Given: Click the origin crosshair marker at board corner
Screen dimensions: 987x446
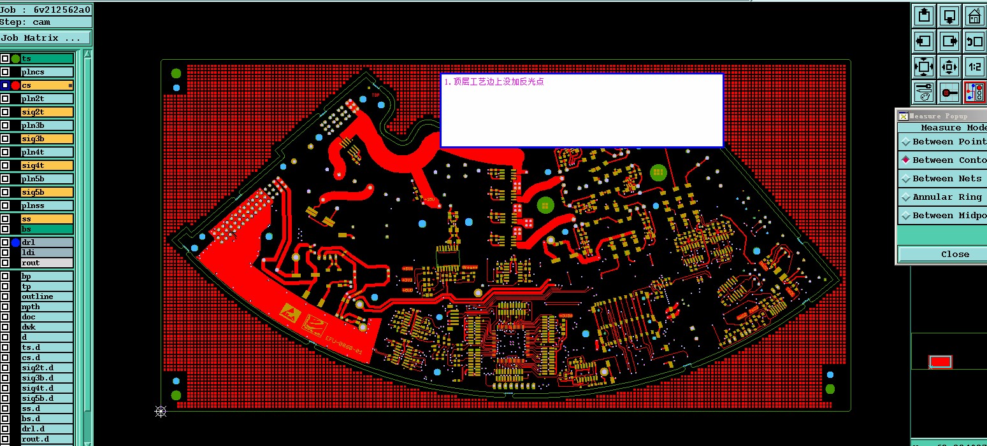Looking at the screenshot, I should click(x=161, y=411).
